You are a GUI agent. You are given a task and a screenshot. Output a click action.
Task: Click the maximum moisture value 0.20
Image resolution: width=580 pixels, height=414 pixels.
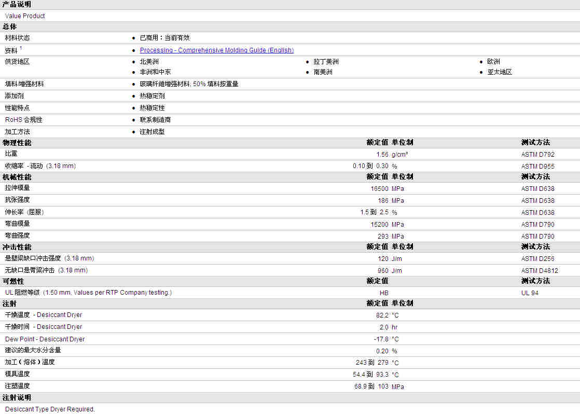[x=382, y=351]
